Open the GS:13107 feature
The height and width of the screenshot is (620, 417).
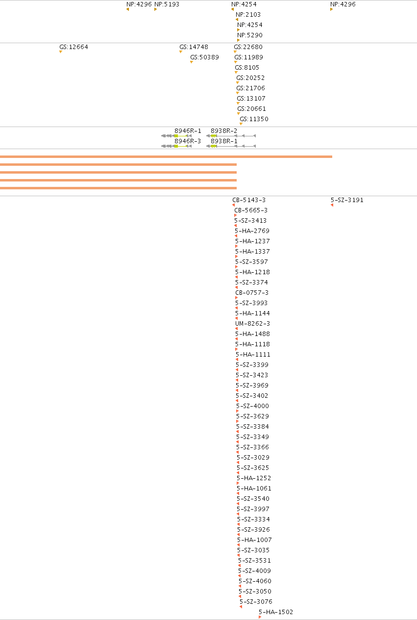(251, 99)
